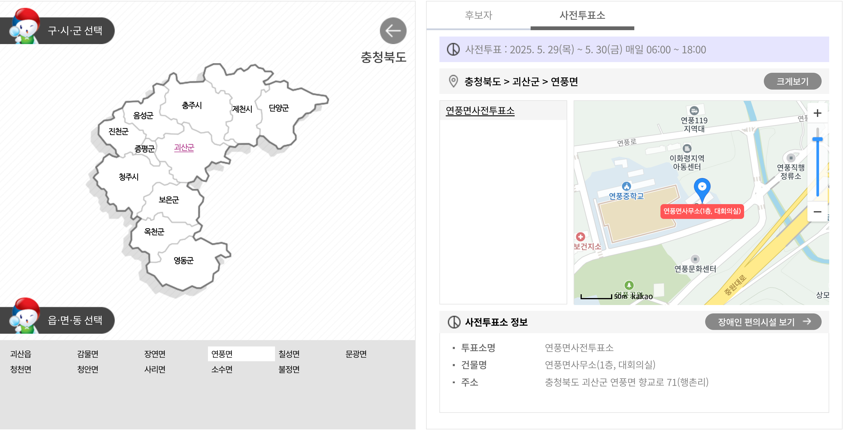Select 영동군 on the province map

click(x=184, y=260)
